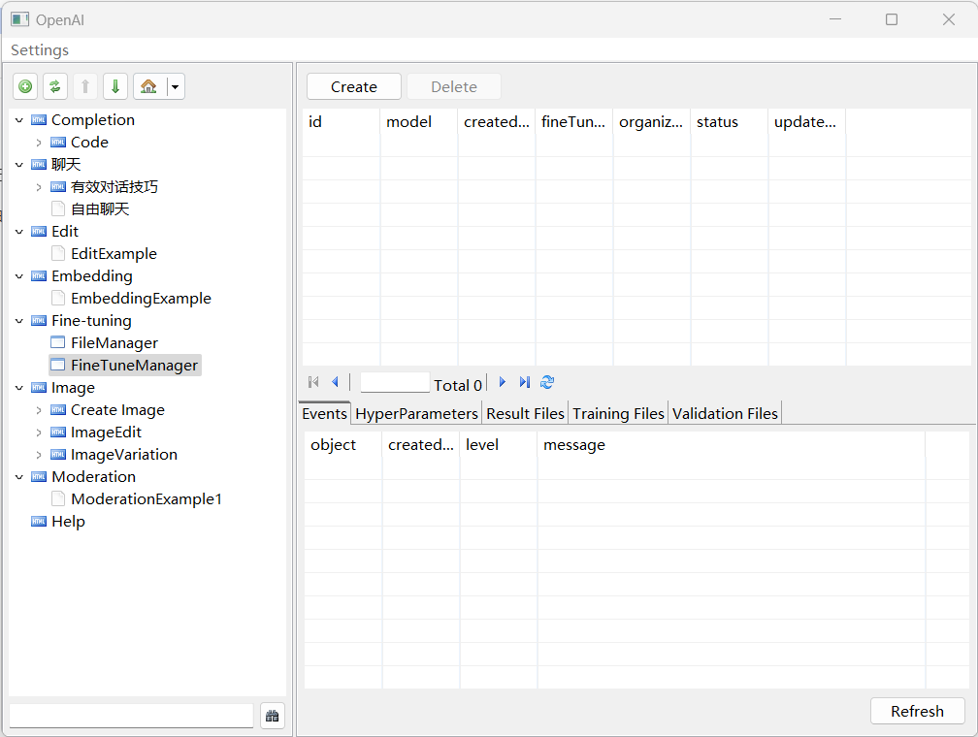This screenshot has width=978, height=737.
Task: Expand the Create Image node
Action: pyautogui.click(x=39, y=409)
